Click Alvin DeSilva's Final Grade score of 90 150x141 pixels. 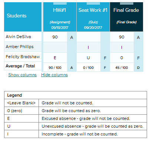click(122, 37)
